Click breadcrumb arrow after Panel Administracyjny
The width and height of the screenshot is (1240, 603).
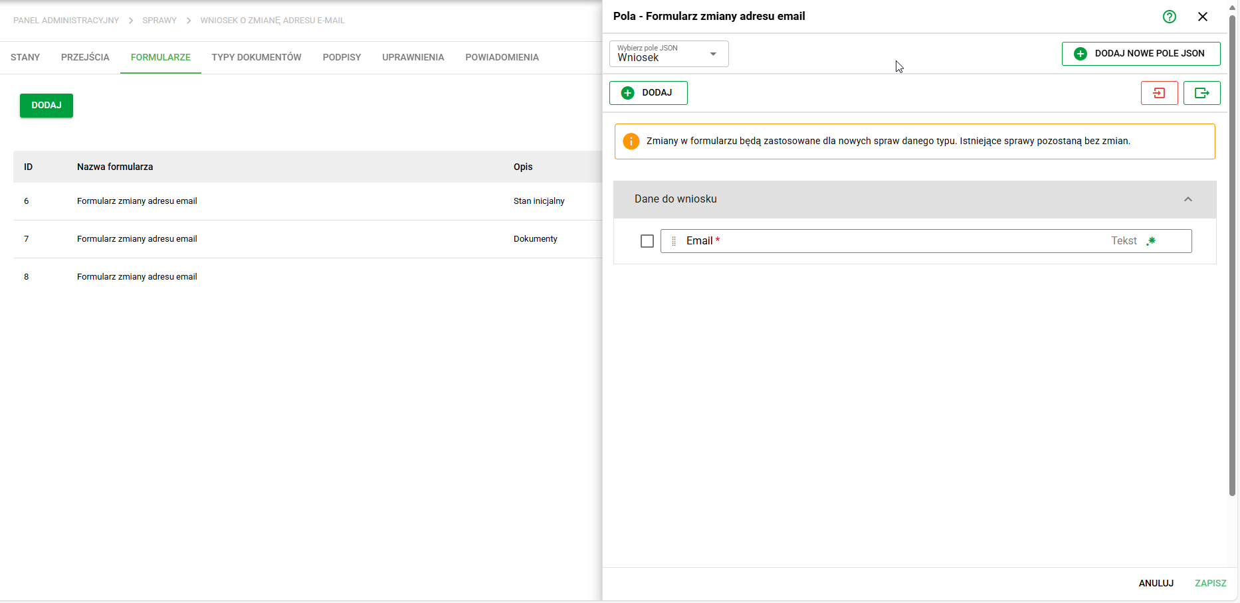131,21
